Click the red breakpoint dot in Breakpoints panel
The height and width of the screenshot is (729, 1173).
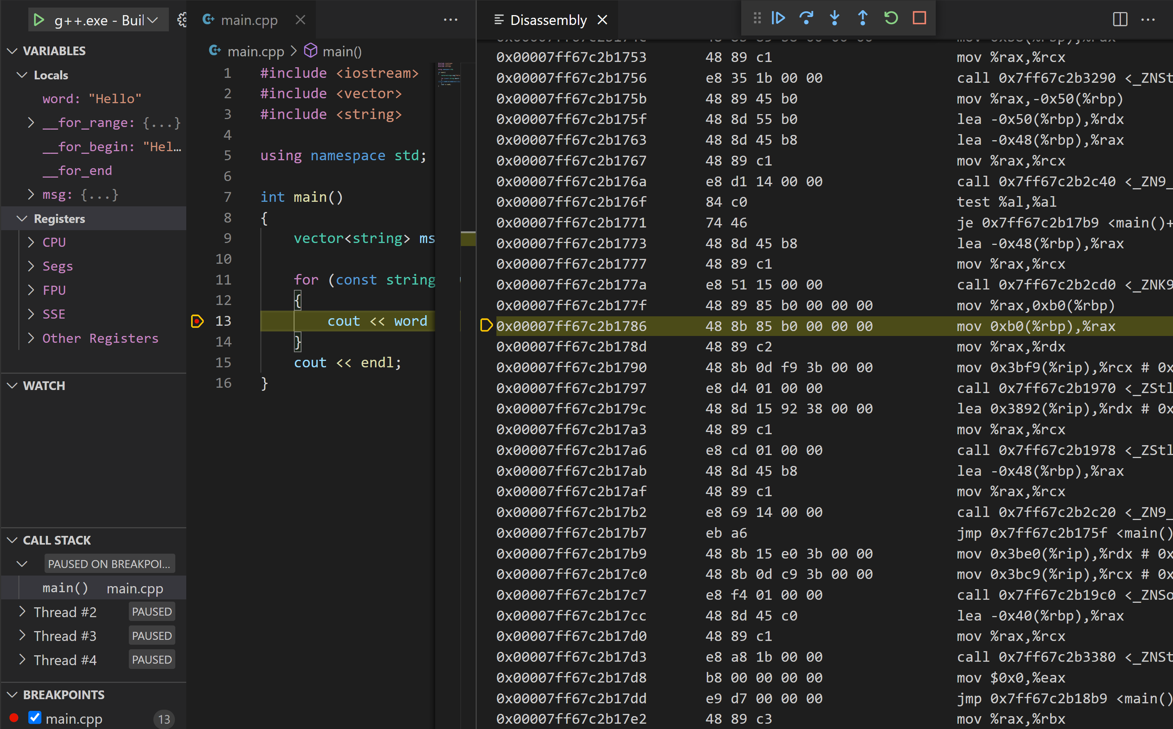pyautogui.click(x=14, y=718)
